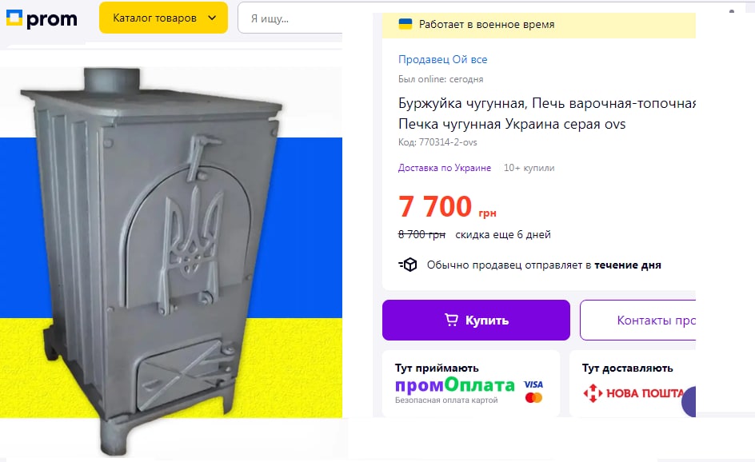
Task: Click the Mastercard payment icon
Action: click(x=533, y=397)
